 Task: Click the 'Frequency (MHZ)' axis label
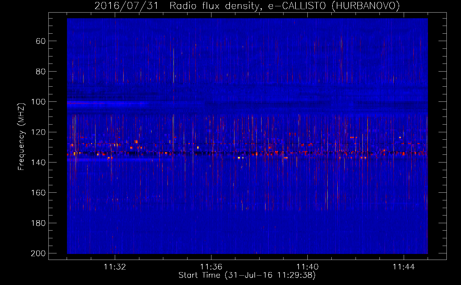coord(21,137)
